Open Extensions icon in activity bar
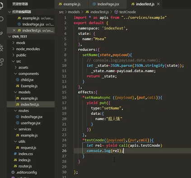 click(x=2, y=62)
